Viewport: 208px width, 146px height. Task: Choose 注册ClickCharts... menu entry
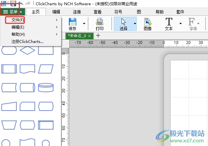[x=31, y=42]
